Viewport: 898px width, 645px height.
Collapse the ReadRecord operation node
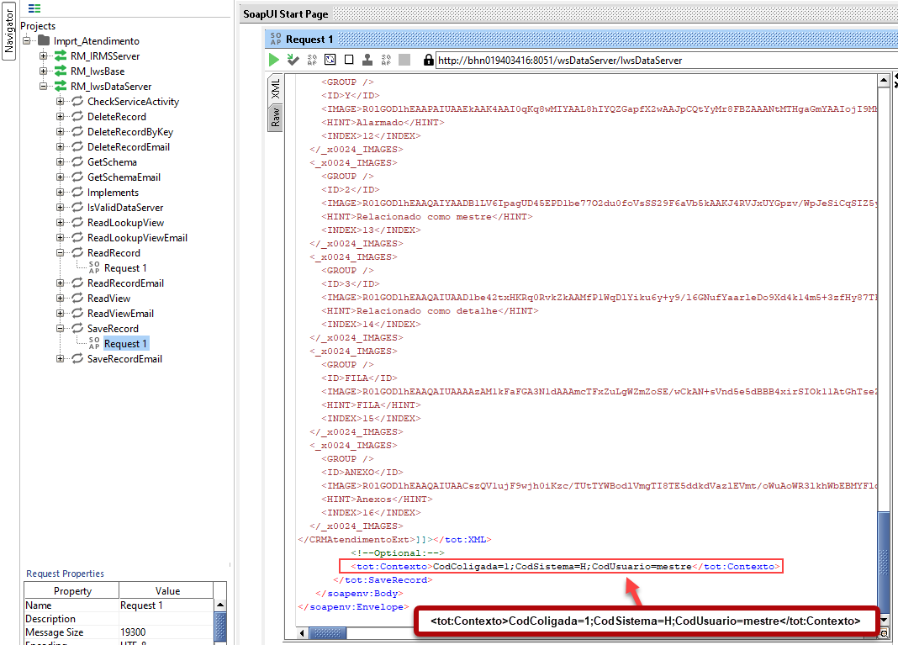[61, 252]
